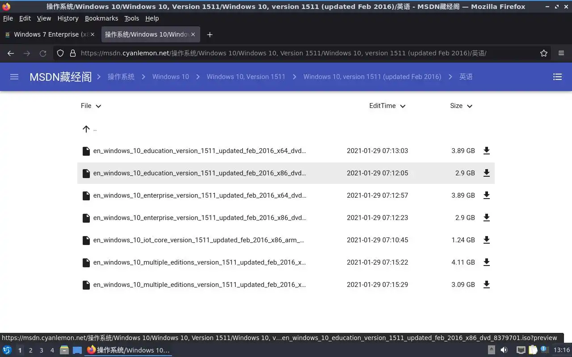Open the File menu
Viewport: 572px width, 357px height.
8,18
